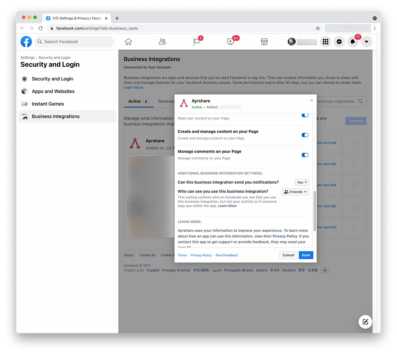Select Apps and Websites in the sidebar
This screenshot has width=397, height=354.
point(53,91)
